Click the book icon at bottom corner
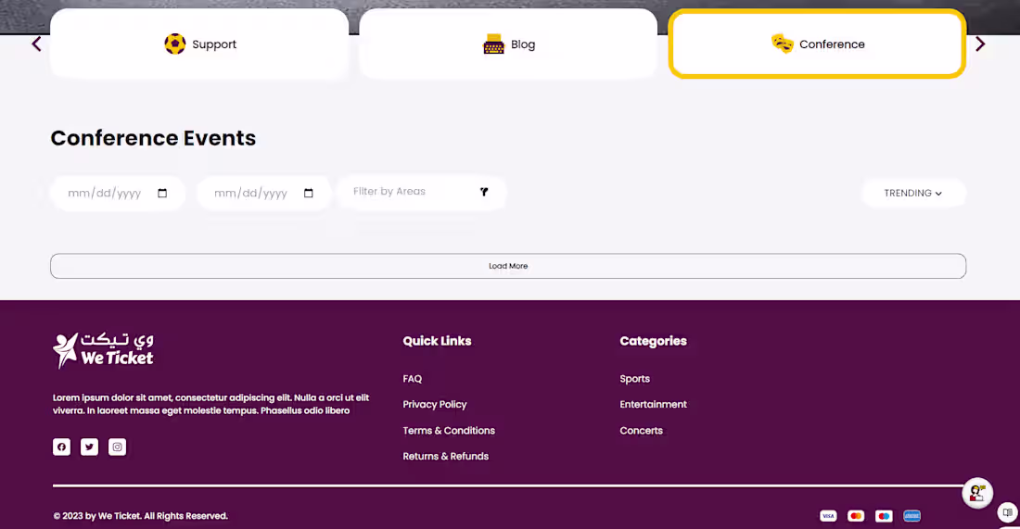 click(x=1008, y=512)
